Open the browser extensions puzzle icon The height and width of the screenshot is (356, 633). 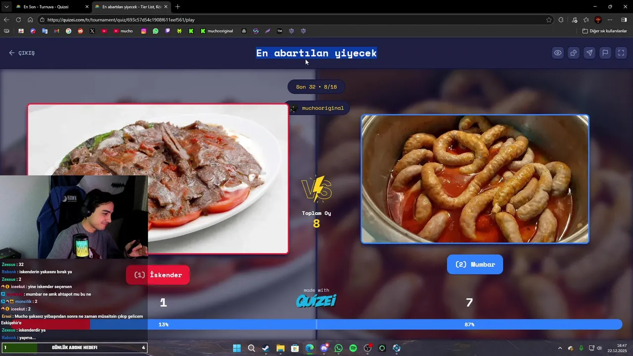pos(561,20)
